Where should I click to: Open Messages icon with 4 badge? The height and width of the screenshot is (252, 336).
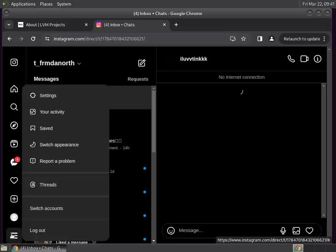(14, 162)
